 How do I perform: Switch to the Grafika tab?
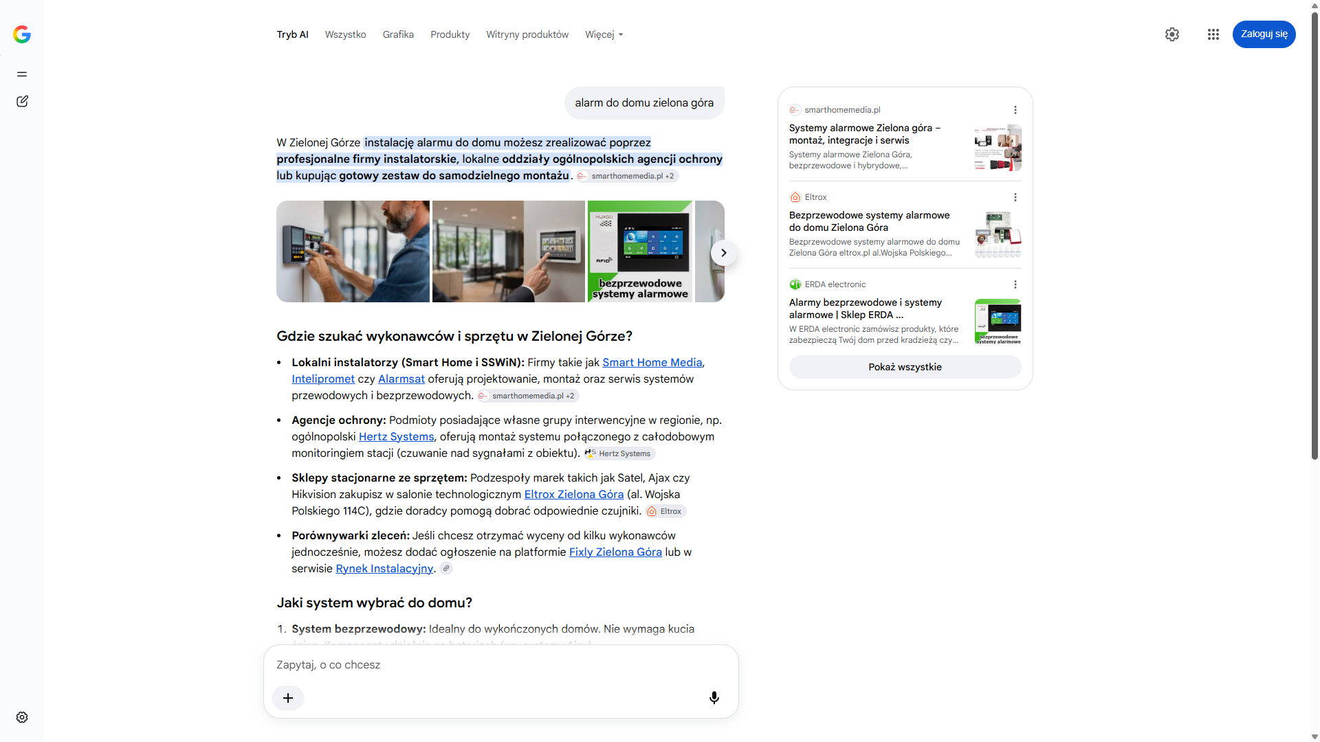click(398, 34)
